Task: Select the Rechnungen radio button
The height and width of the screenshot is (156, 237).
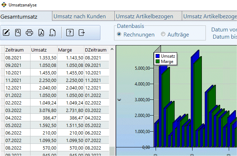Action: pos(119,34)
